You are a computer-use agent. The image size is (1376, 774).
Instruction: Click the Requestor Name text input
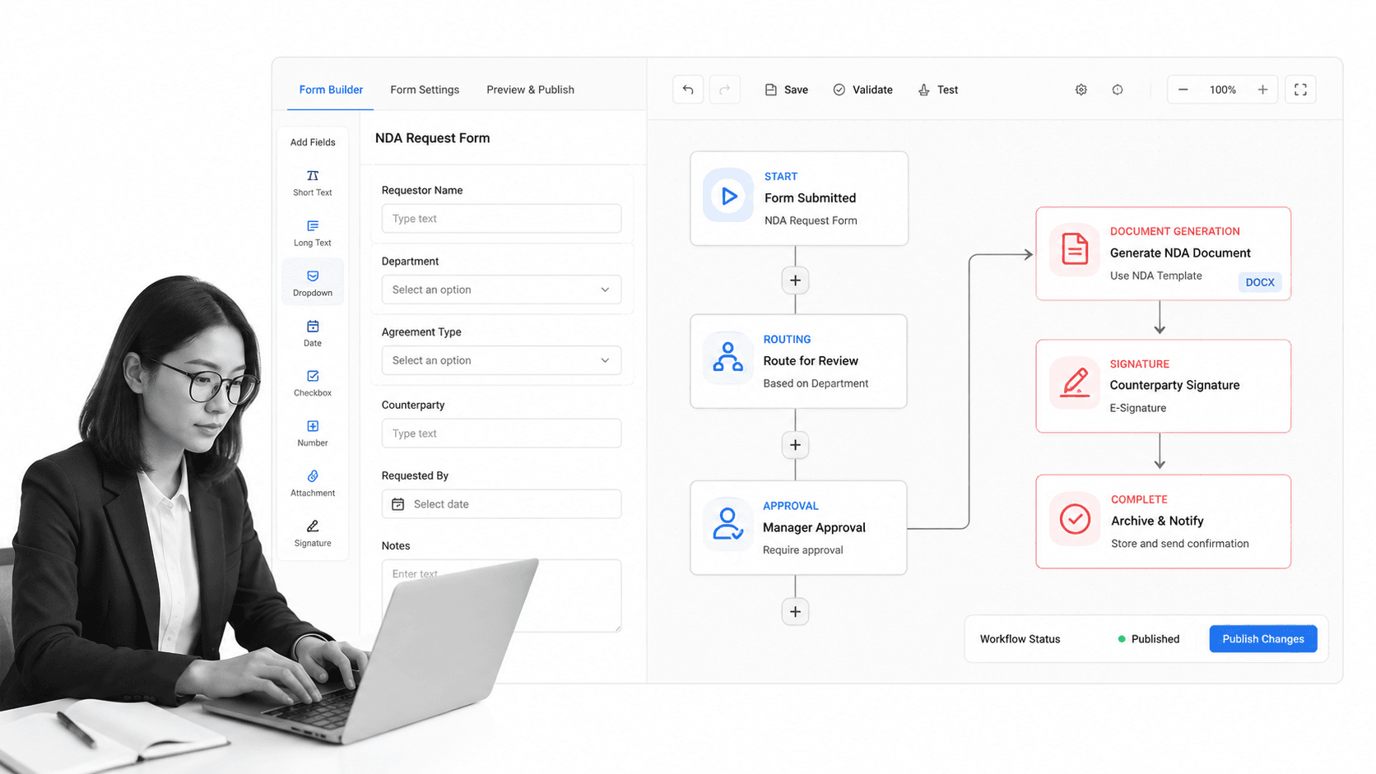(x=501, y=219)
